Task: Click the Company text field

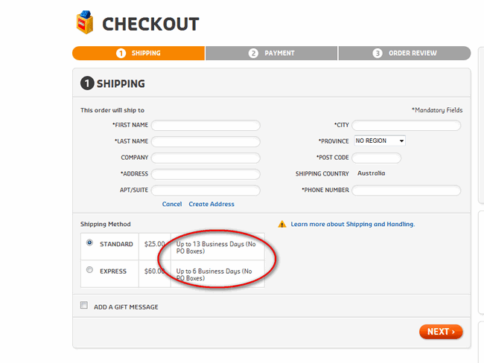Action: (x=206, y=158)
